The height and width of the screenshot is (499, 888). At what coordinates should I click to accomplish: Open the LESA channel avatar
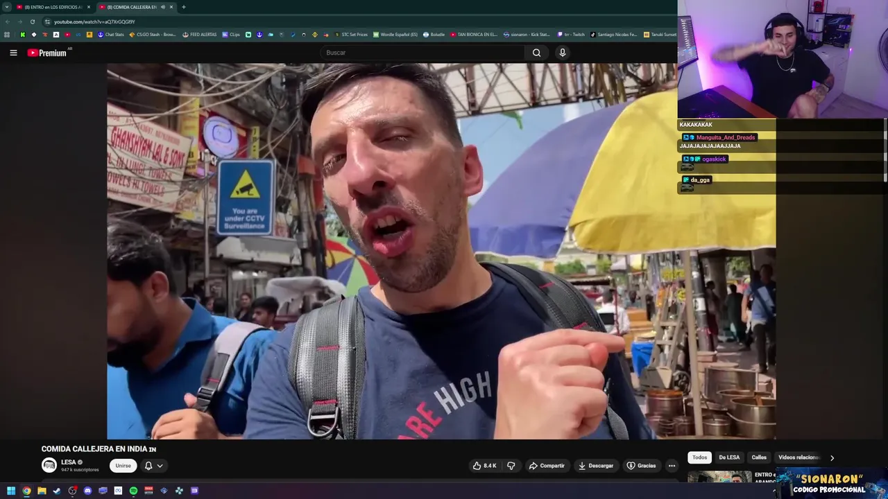(49, 466)
